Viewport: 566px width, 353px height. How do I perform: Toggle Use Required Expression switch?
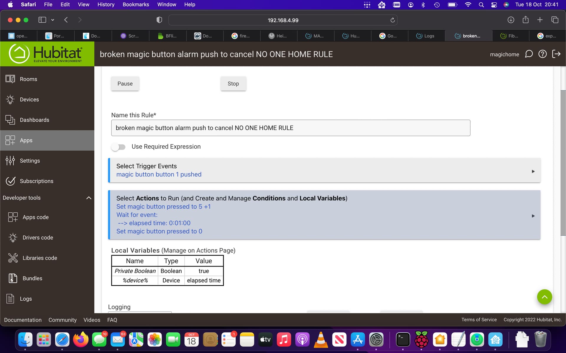point(118,147)
